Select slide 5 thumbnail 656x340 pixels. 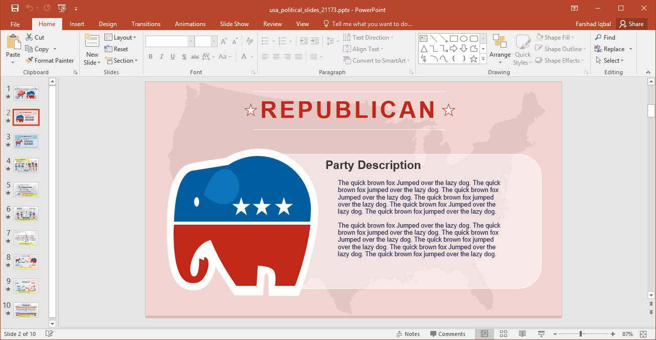click(26, 190)
